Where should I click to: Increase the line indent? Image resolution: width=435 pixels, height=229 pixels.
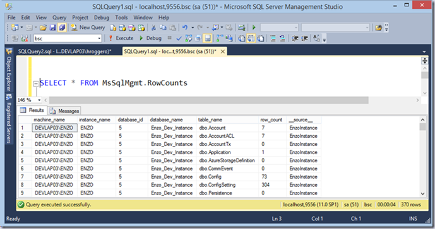coord(304,38)
